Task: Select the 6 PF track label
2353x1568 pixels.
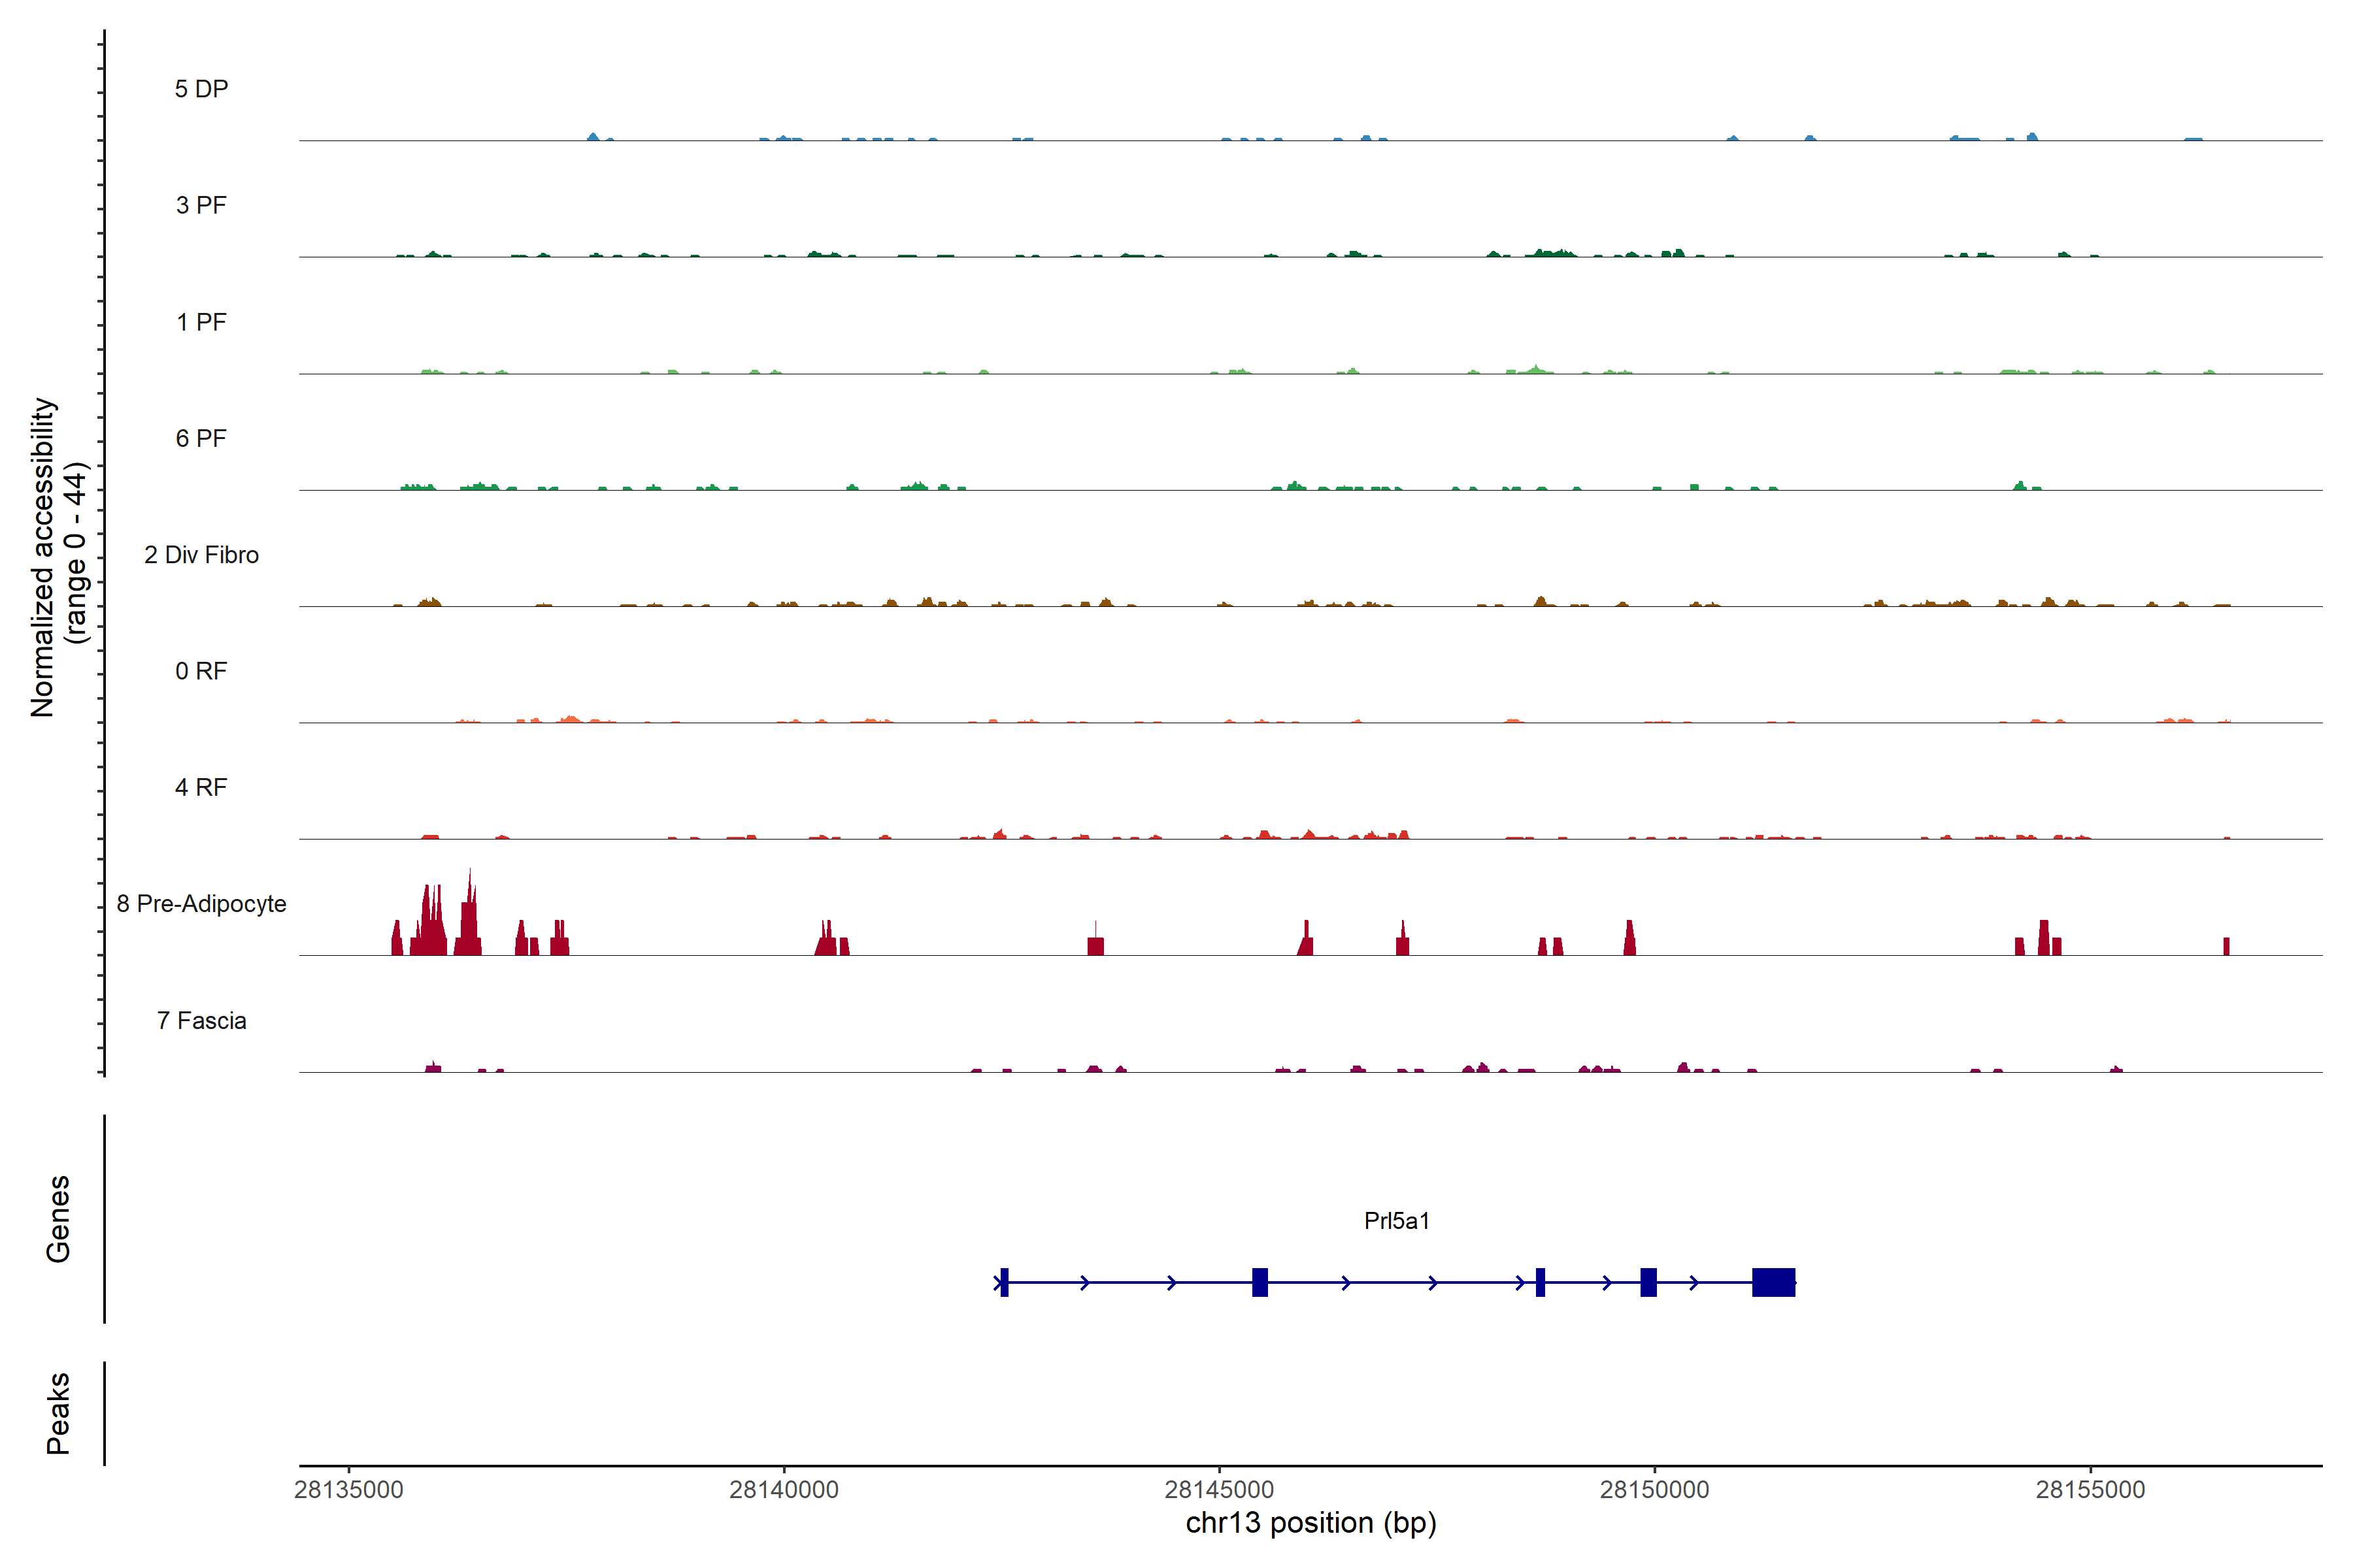Action: [201, 438]
